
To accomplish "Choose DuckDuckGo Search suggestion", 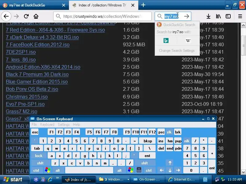I will (177, 25).
